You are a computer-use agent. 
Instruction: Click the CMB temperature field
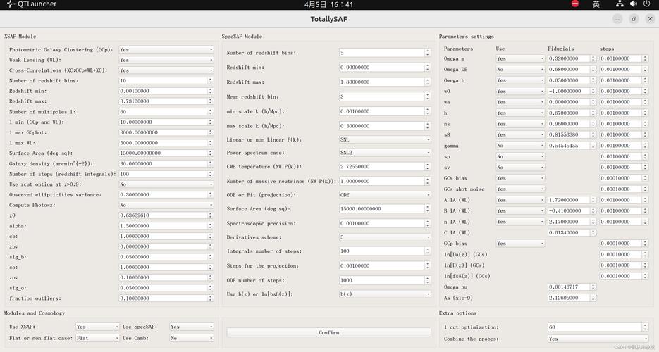pos(385,166)
